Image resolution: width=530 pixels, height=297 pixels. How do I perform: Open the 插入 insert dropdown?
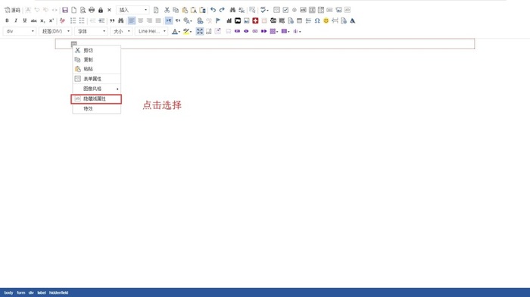(132, 10)
